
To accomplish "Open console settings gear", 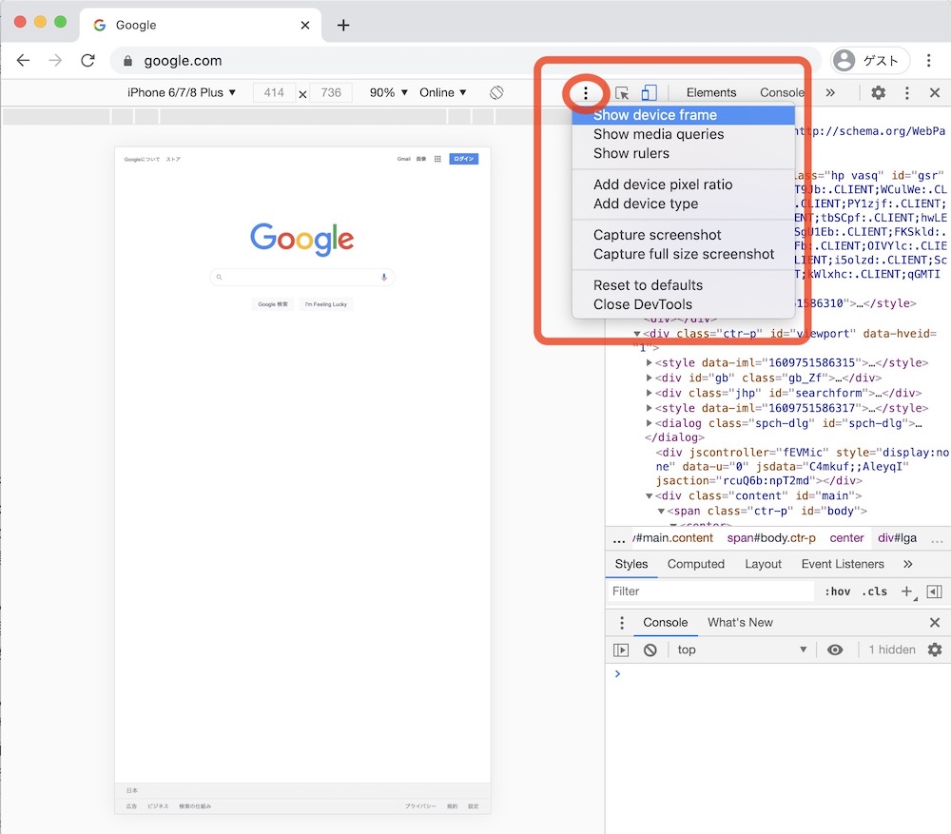I will click(x=935, y=650).
